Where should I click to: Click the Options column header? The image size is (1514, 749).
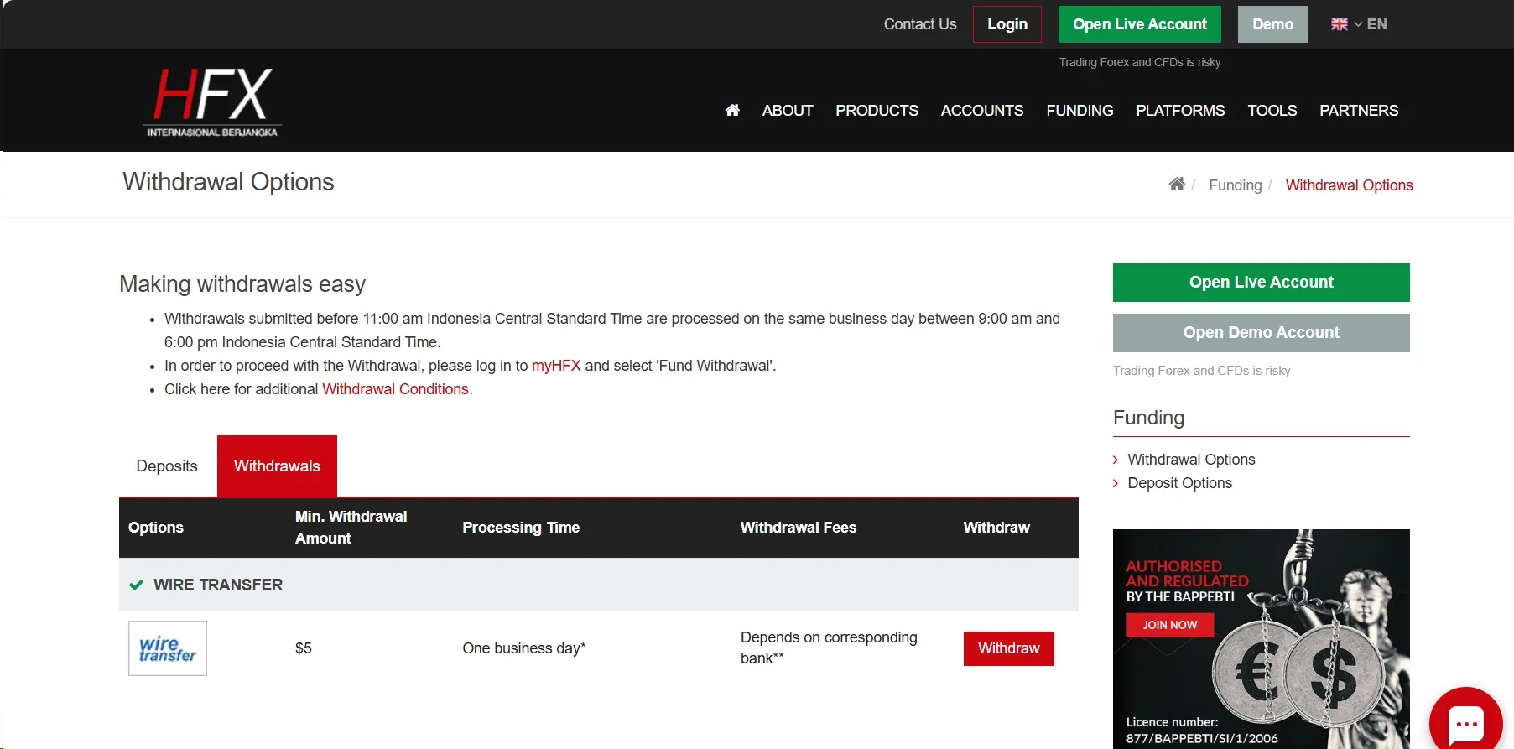(156, 528)
